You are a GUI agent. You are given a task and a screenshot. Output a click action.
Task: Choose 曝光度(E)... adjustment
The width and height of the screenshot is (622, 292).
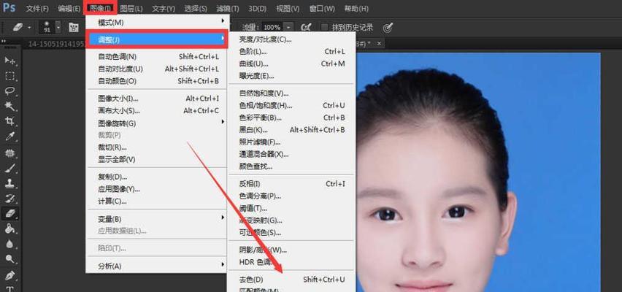[x=292, y=76]
